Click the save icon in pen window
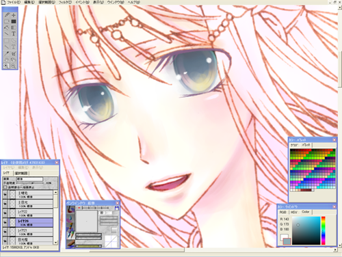This screenshot has height=257, width=342. [x=117, y=208]
